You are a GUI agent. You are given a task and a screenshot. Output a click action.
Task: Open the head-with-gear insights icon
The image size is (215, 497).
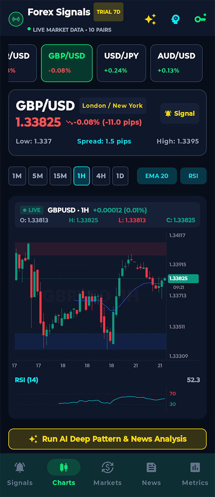point(175,19)
